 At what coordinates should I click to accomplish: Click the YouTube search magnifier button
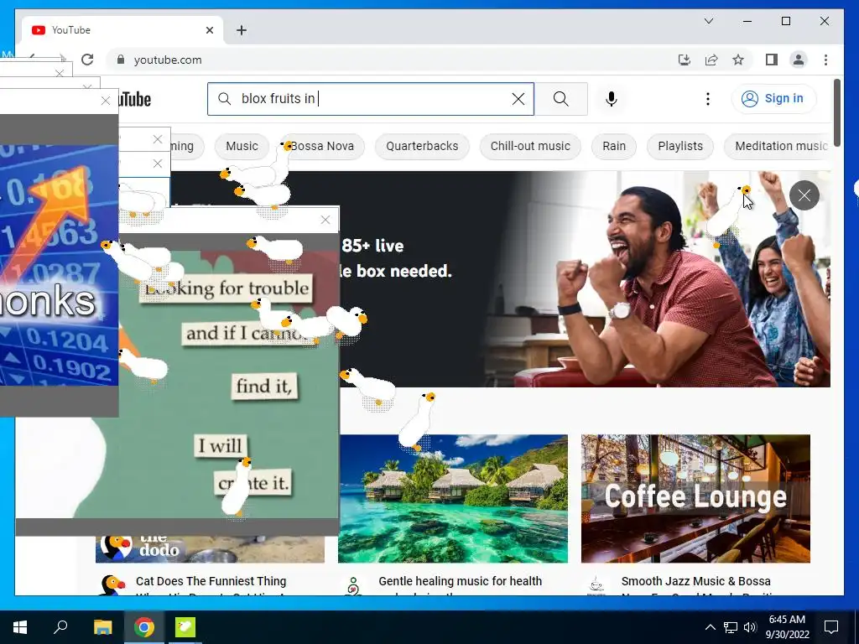(561, 99)
